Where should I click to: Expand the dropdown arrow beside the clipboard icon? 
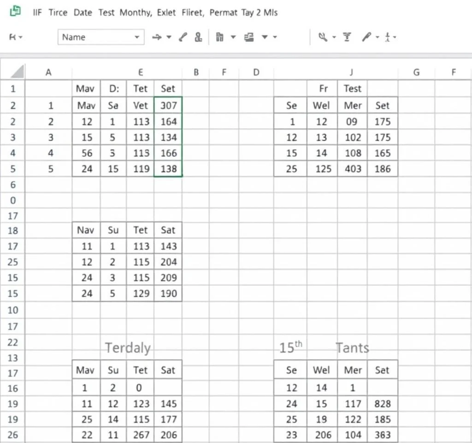(233, 37)
